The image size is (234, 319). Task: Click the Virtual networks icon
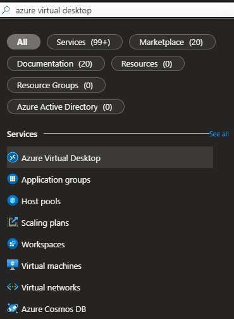(13, 287)
